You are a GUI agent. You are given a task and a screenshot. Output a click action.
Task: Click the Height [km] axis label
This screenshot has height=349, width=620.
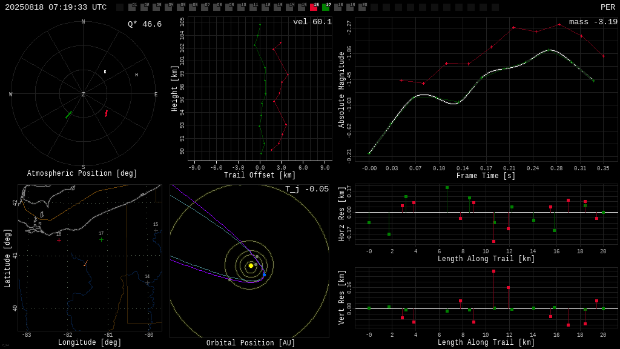click(x=174, y=88)
